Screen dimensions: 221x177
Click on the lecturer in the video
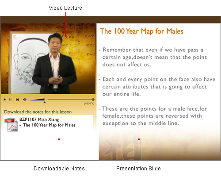(54, 63)
